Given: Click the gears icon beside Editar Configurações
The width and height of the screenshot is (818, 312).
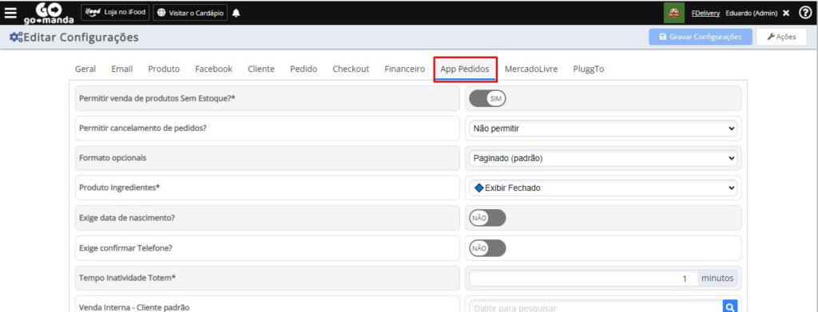Looking at the screenshot, I should (16, 38).
